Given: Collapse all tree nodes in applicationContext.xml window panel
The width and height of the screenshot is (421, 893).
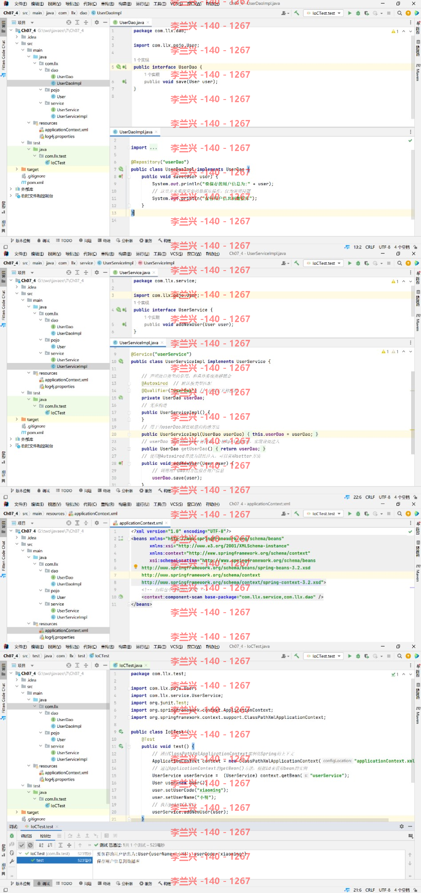Looking at the screenshot, I should coord(86,523).
